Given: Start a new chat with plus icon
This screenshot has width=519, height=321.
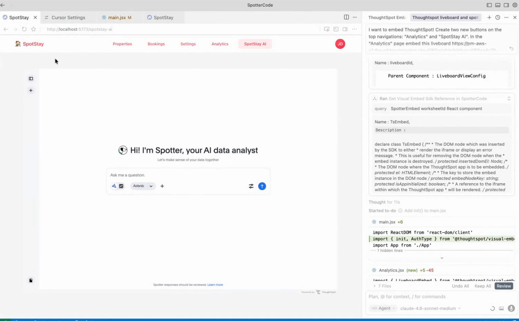Looking at the screenshot, I should pyautogui.click(x=489, y=17).
